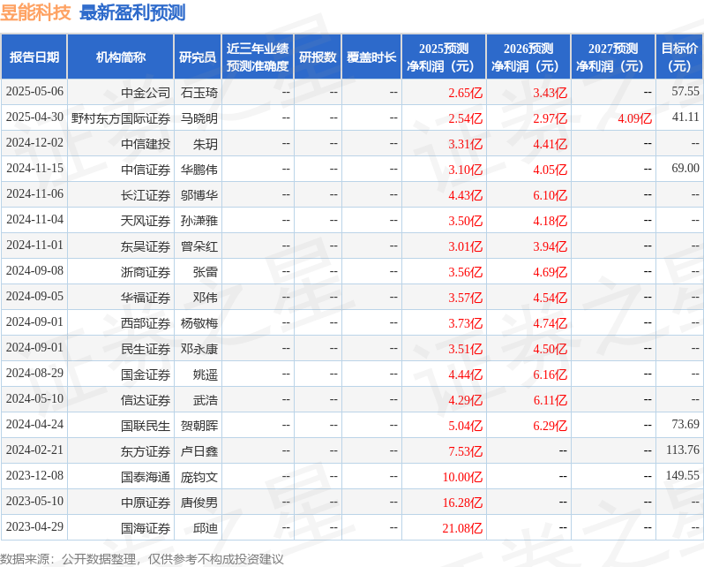Click target price 69.00
Viewport: 704px width, 567px height.
(685, 168)
